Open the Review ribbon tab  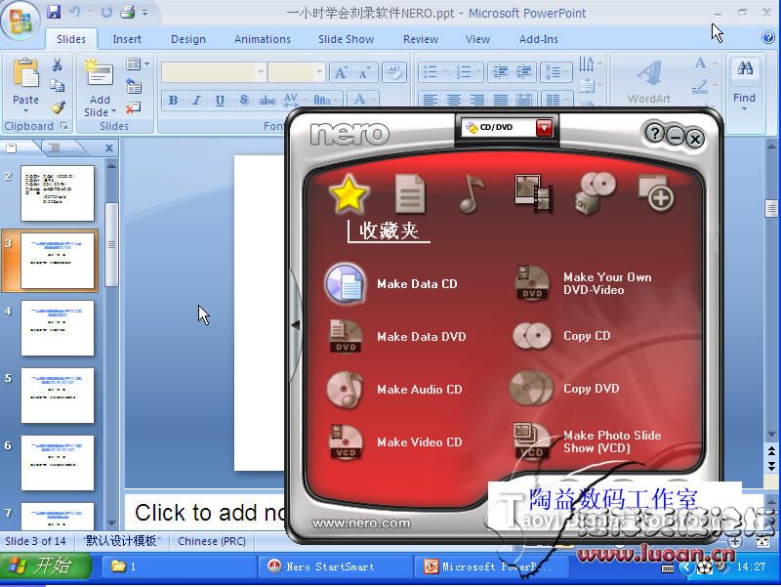click(421, 39)
